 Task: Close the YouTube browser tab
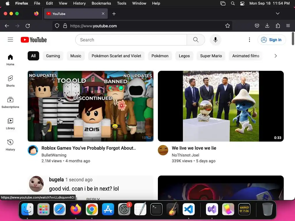click(103, 14)
